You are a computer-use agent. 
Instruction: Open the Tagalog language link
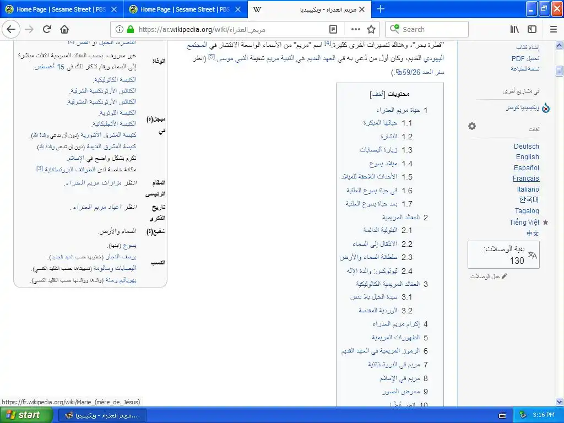pyautogui.click(x=527, y=211)
